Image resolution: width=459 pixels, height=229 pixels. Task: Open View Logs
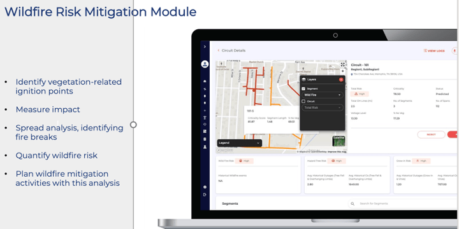[x=434, y=51]
